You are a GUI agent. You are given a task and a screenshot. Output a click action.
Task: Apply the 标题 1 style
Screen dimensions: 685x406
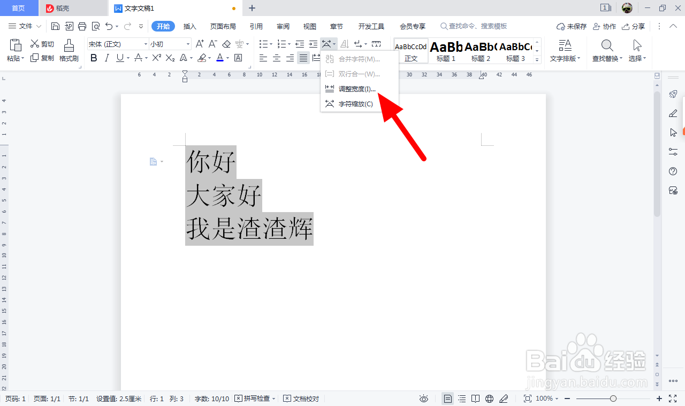(x=445, y=51)
